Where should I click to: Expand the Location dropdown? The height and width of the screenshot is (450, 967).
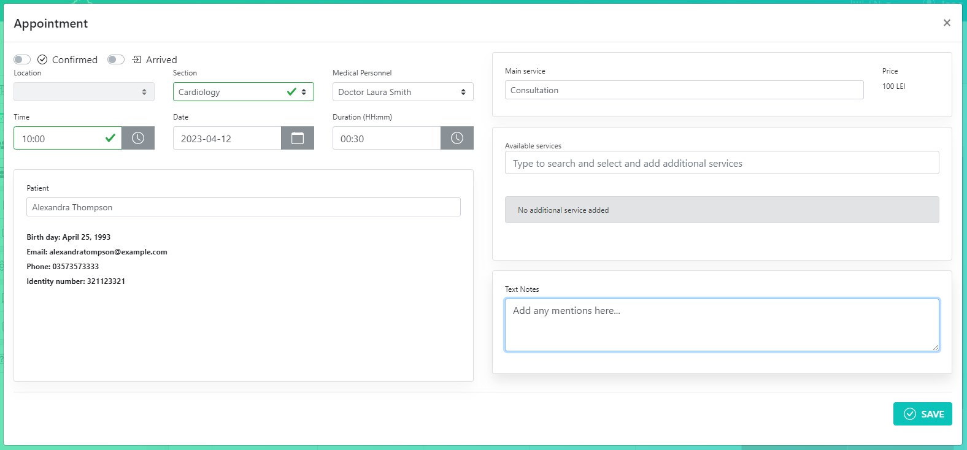click(84, 92)
